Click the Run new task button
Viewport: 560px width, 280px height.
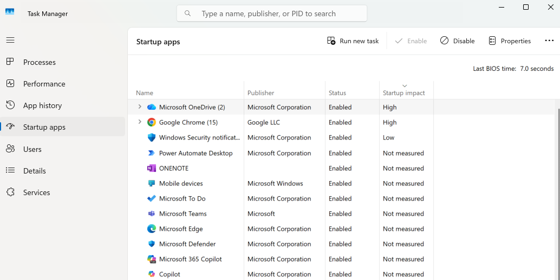coord(353,41)
